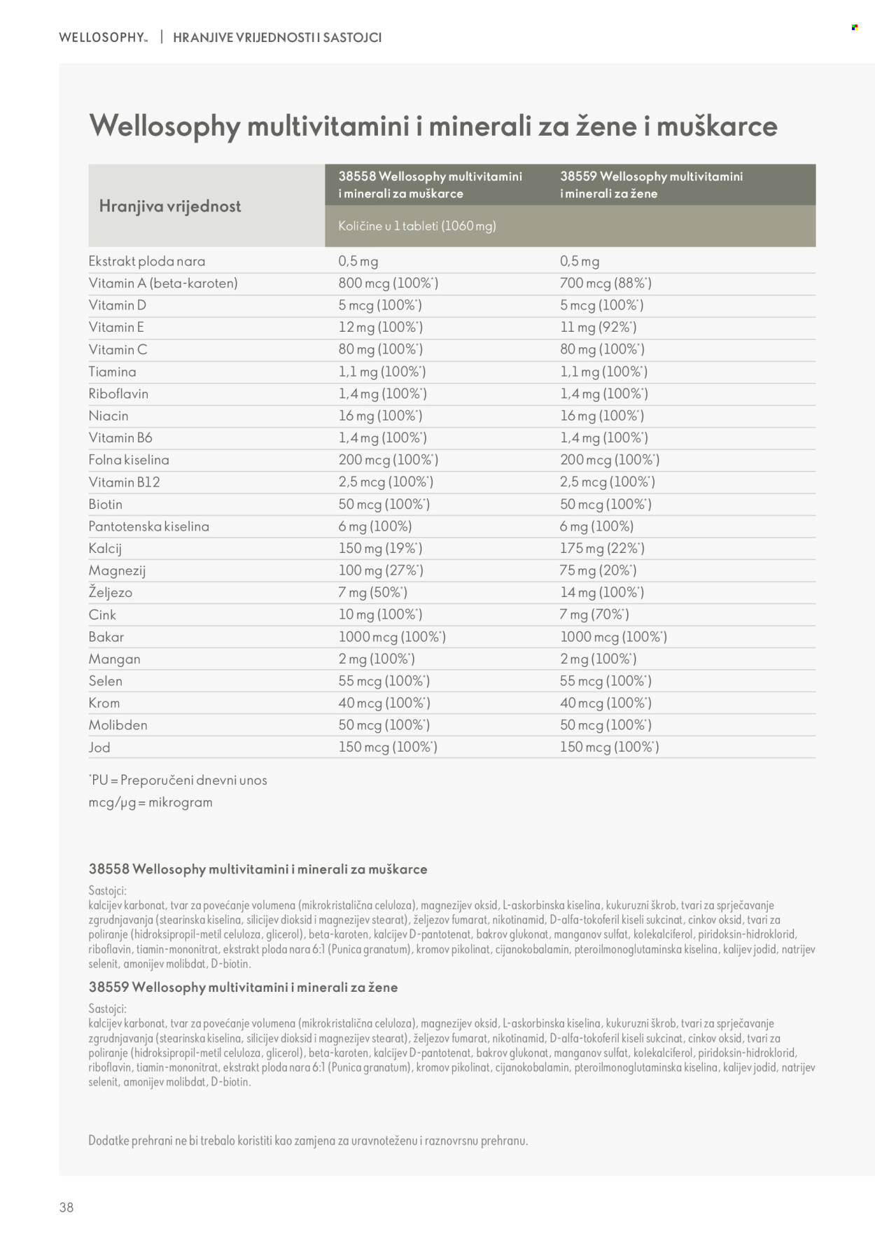Click the Jod row label

click(99, 748)
